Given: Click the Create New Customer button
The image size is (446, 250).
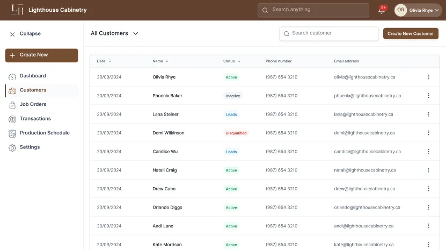Looking at the screenshot, I should point(410,33).
